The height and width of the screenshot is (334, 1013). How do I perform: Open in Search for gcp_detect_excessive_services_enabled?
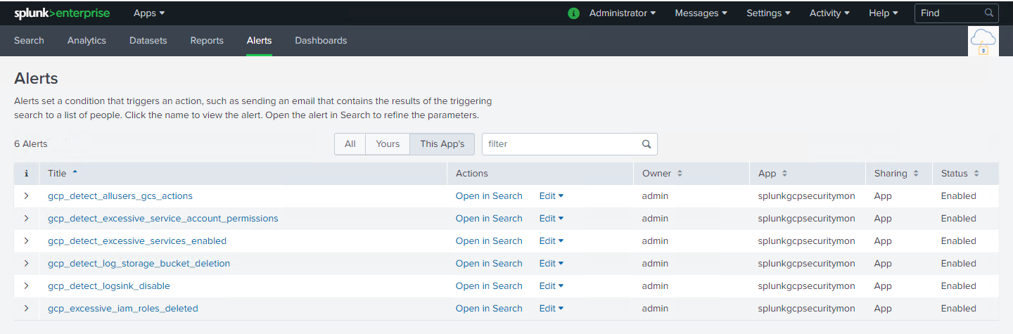489,241
